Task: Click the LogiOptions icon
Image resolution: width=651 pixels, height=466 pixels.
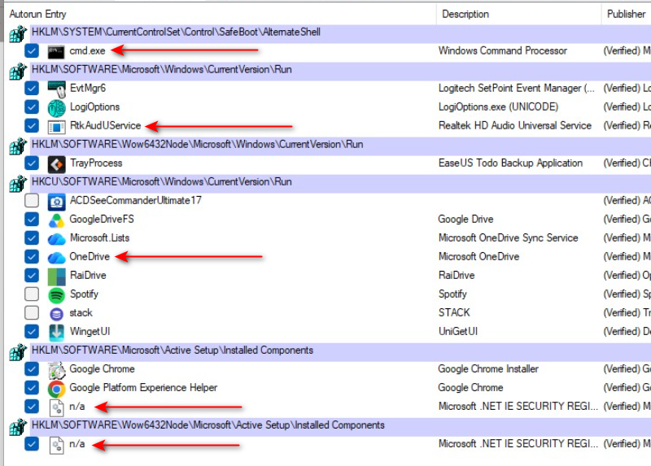Action: point(56,108)
